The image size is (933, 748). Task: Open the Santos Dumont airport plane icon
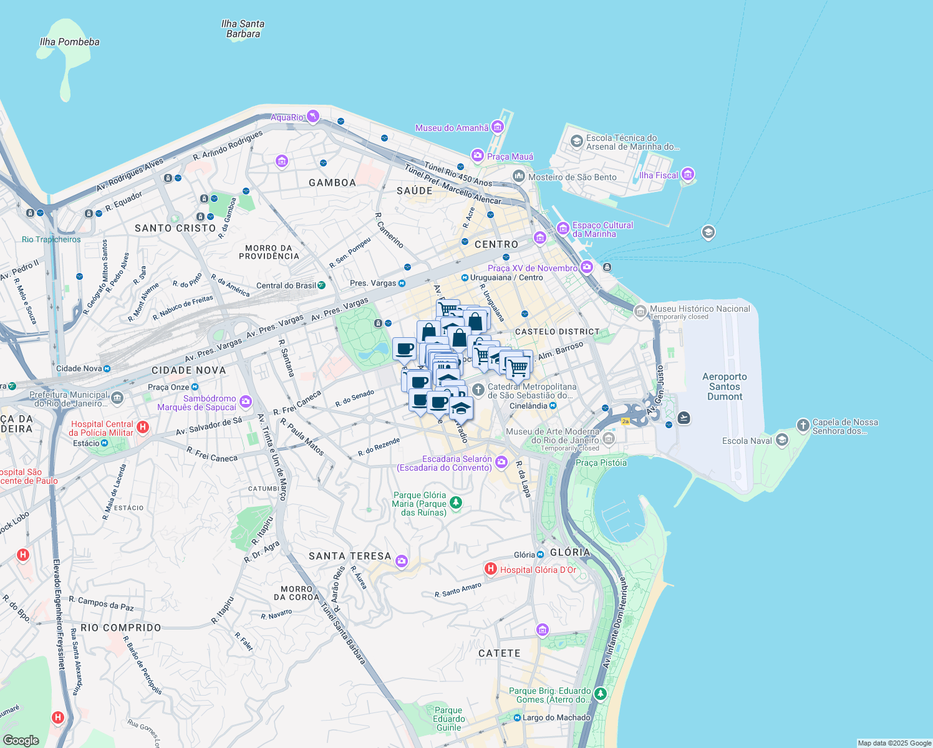pos(684,418)
